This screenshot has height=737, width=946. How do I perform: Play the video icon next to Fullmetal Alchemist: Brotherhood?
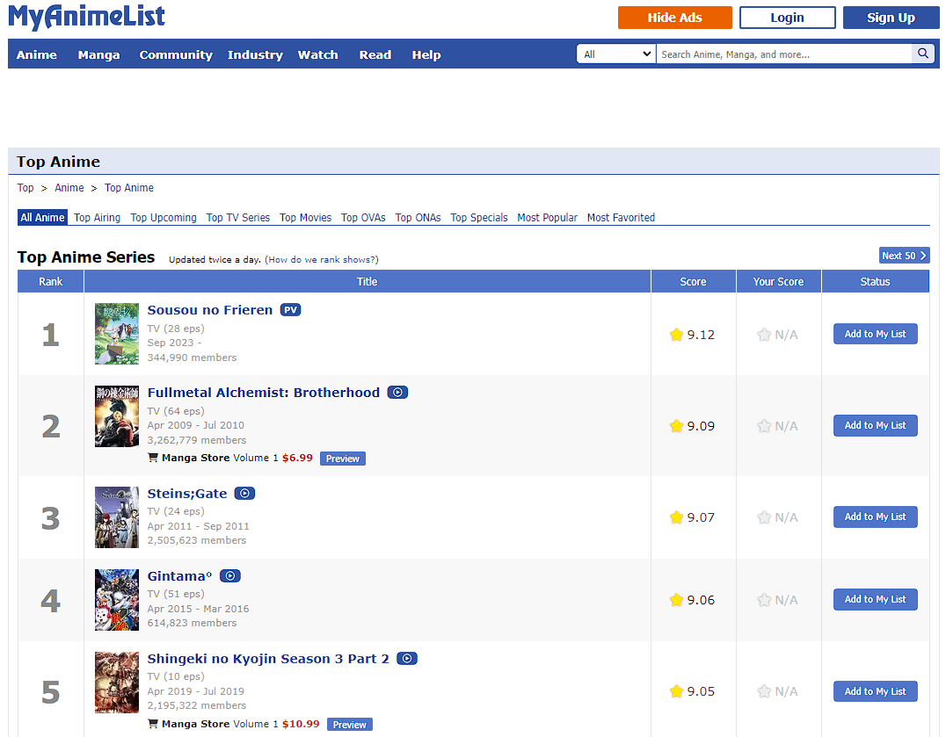click(397, 392)
